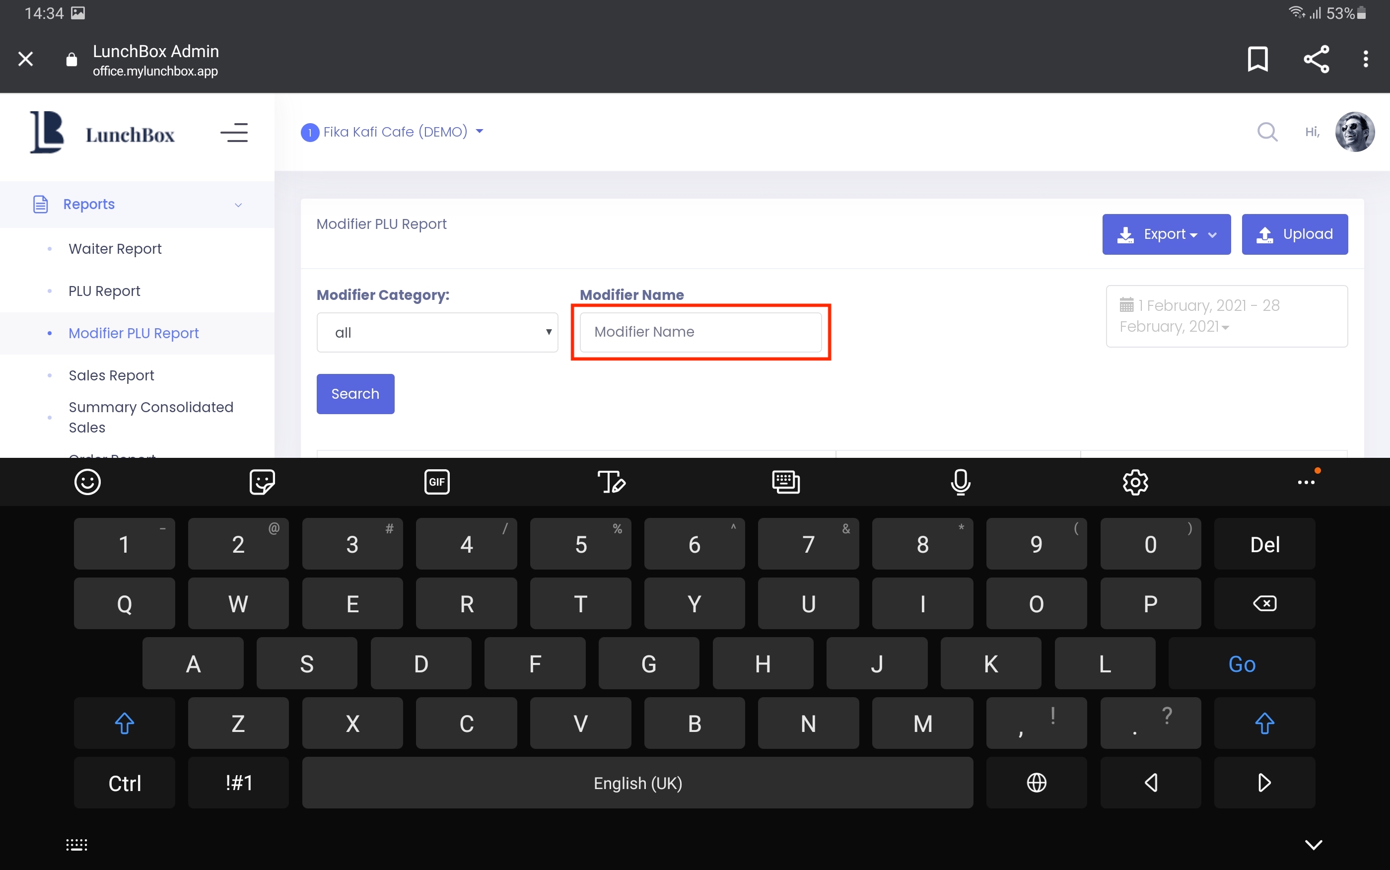Open Sales Report from the sidebar

111,375
